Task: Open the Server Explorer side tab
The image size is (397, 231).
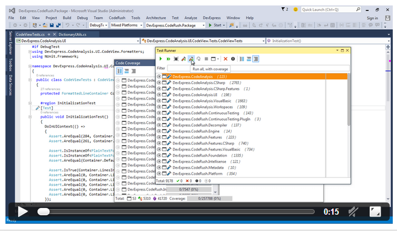Action: point(10,42)
